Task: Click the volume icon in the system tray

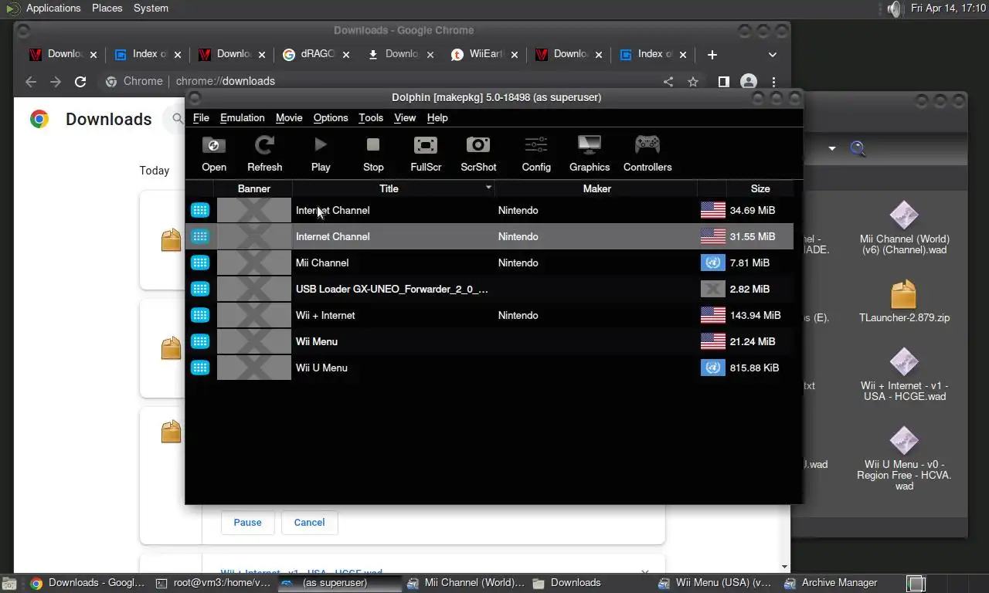Action: 894,8
